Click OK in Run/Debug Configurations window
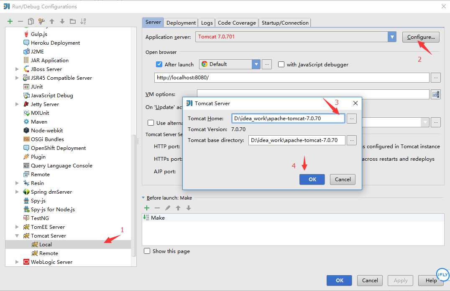This screenshot has height=291, width=450. pyautogui.click(x=339, y=281)
